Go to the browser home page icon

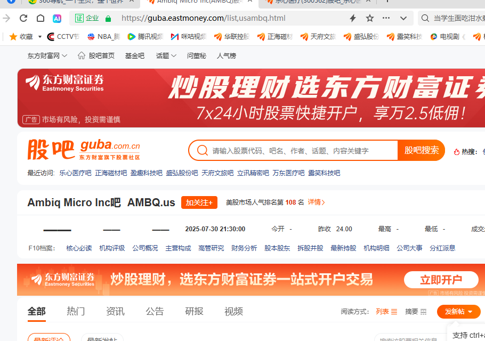[x=40, y=18]
